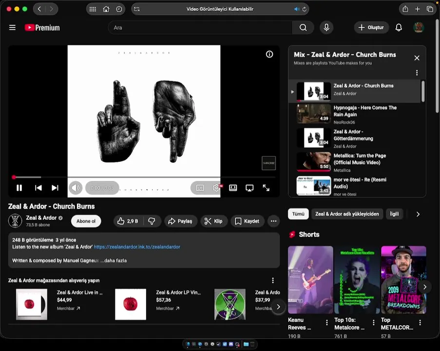Select the Tümü filter chip

298,214
